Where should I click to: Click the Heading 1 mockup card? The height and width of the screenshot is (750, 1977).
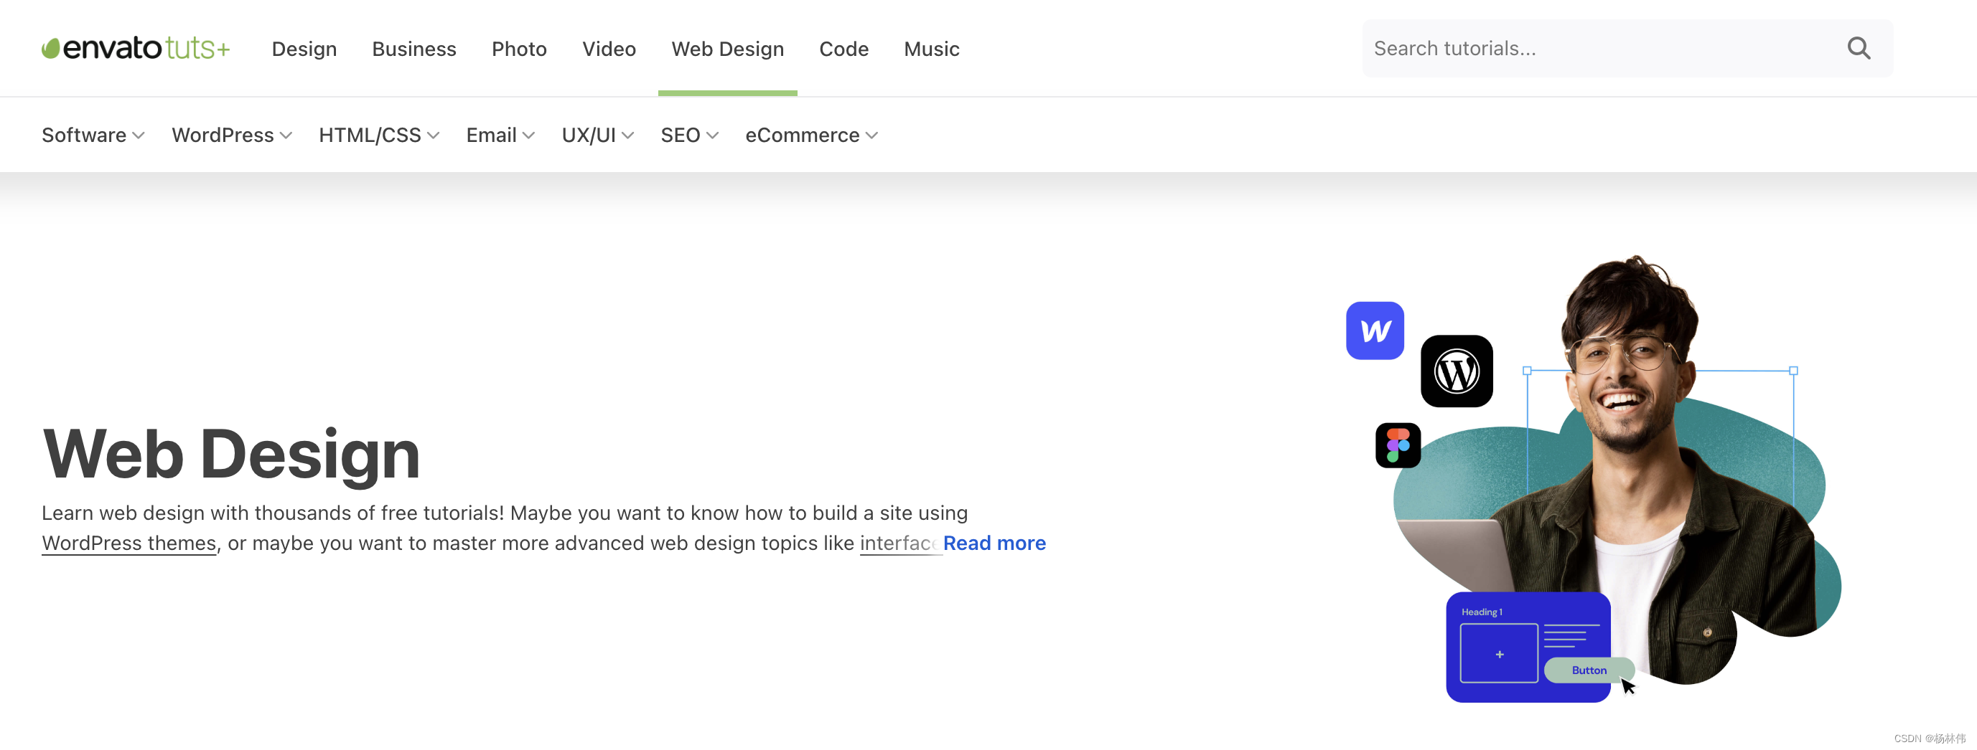point(1528,647)
